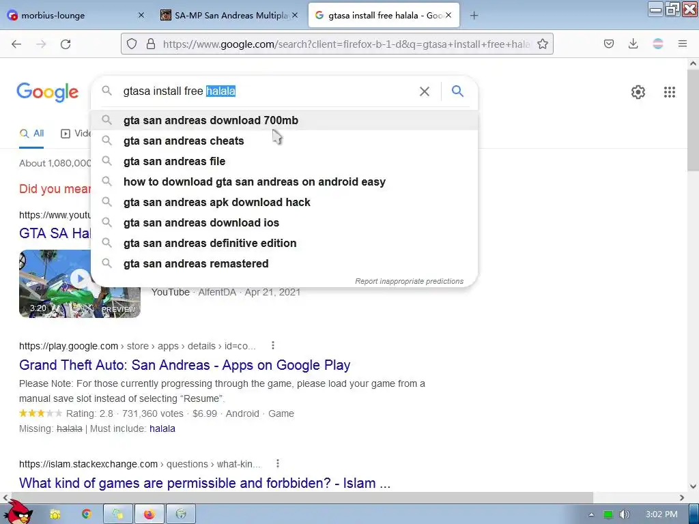This screenshot has width=699, height=524.
Task: Click into the Google search input field
Action: click(x=268, y=91)
